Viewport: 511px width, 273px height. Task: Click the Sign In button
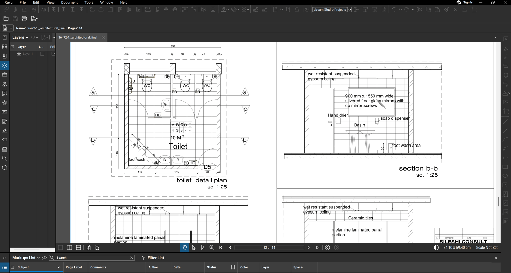[465, 2]
